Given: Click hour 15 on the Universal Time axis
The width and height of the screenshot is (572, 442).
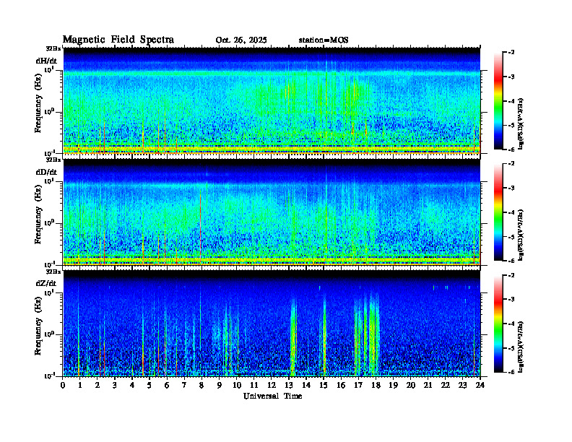Looking at the screenshot, I should pyautogui.click(x=324, y=386).
